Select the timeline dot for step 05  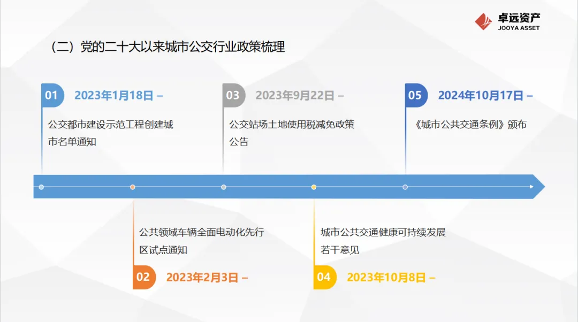click(405, 187)
